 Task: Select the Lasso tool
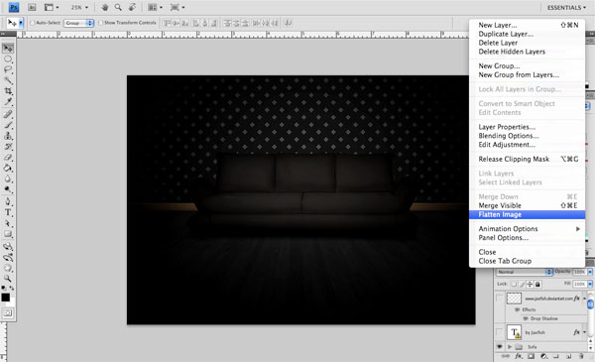(8, 69)
